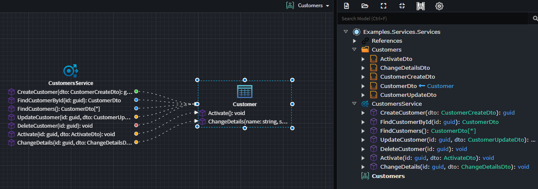
Task: Select FindCustomerById operation on the diagram
Action: [x=69, y=100]
